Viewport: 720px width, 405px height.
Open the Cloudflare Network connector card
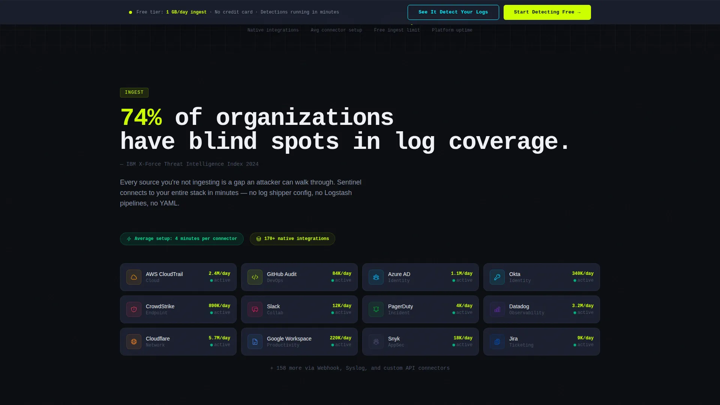[x=178, y=342]
